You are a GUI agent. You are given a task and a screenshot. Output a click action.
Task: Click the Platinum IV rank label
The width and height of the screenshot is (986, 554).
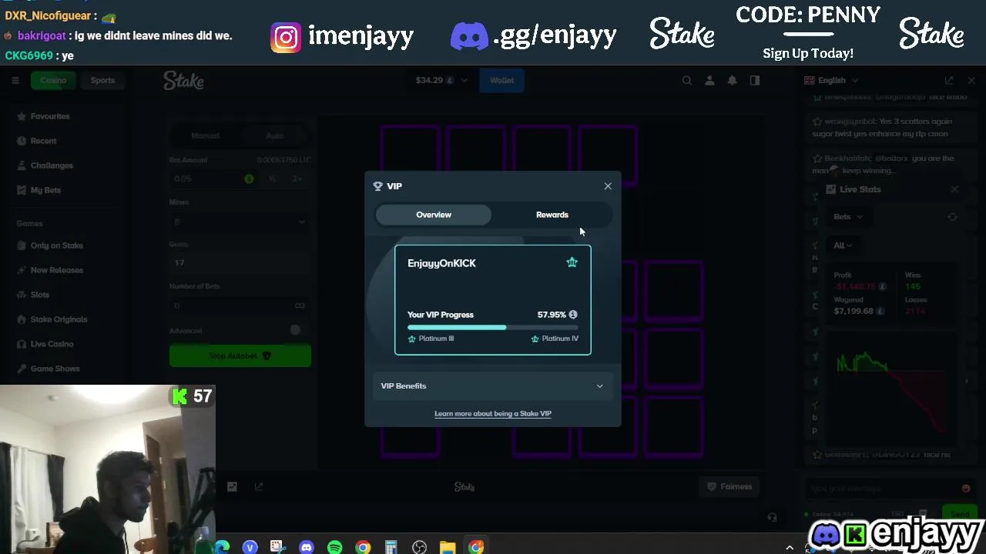click(x=555, y=339)
